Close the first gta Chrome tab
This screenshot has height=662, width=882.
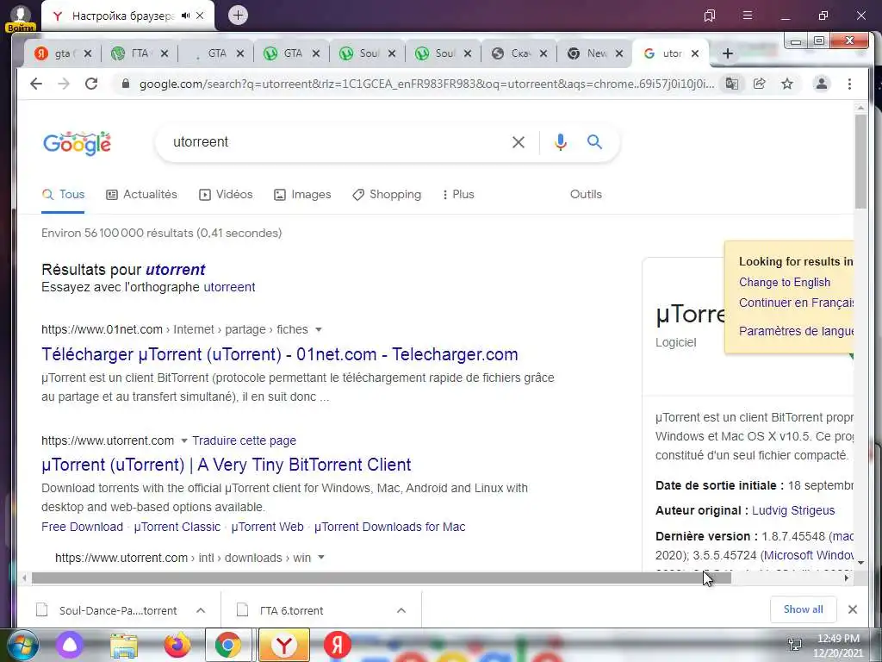tap(88, 53)
